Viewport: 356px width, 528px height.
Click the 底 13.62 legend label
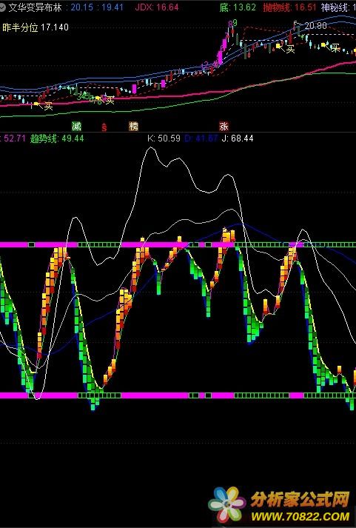click(x=238, y=7)
